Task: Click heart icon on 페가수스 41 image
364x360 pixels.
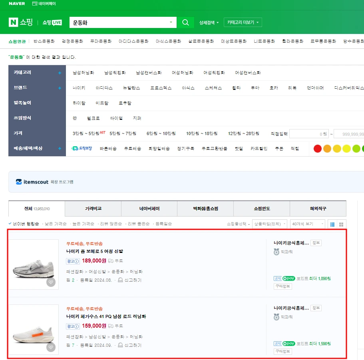Action: tap(51, 347)
